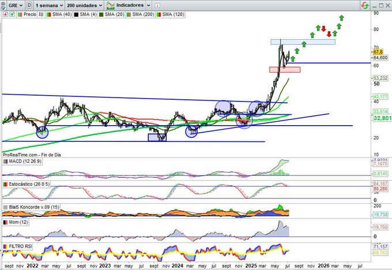Click the SMA (120) color swatch
The image size is (392, 270).
pyautogui.click(x=159, y=14)
